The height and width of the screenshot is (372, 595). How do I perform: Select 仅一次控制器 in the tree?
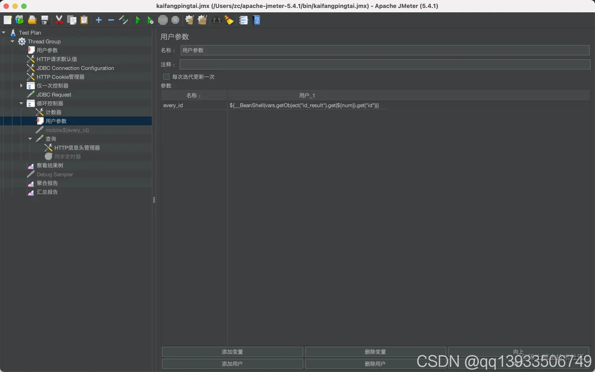[52, 85]
